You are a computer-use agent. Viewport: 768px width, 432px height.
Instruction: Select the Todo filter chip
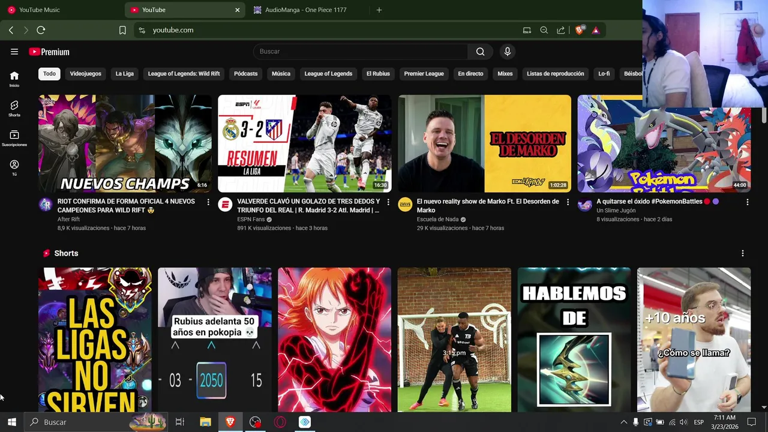49,74
